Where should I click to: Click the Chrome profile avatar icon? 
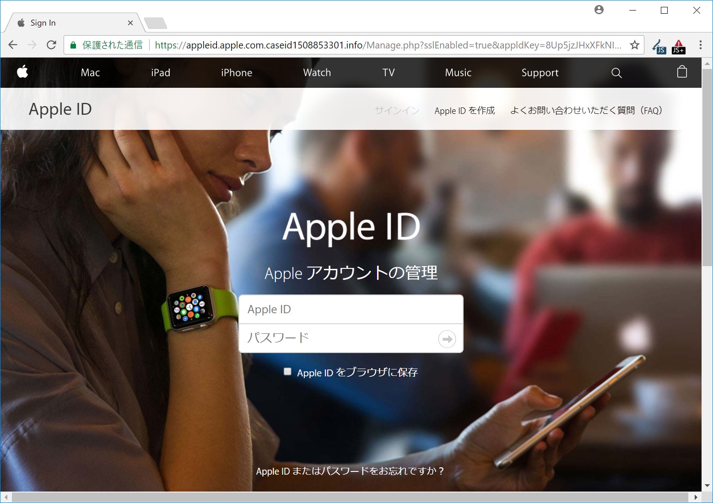coord(599,10)
